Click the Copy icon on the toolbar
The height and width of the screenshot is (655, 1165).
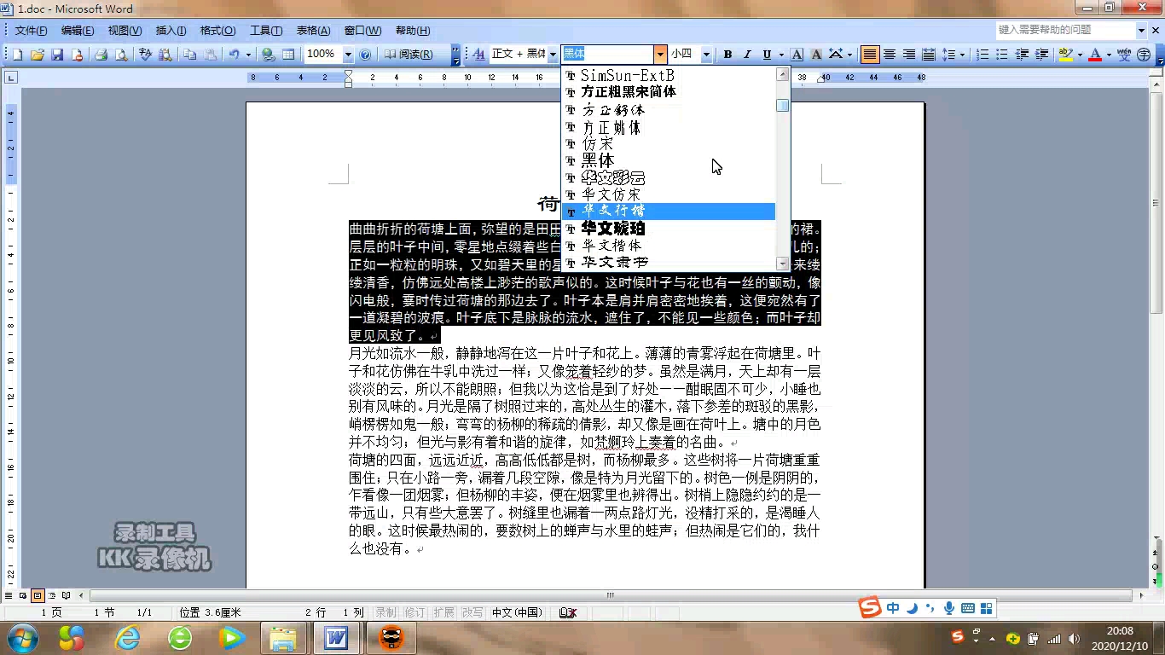point(190,54)
